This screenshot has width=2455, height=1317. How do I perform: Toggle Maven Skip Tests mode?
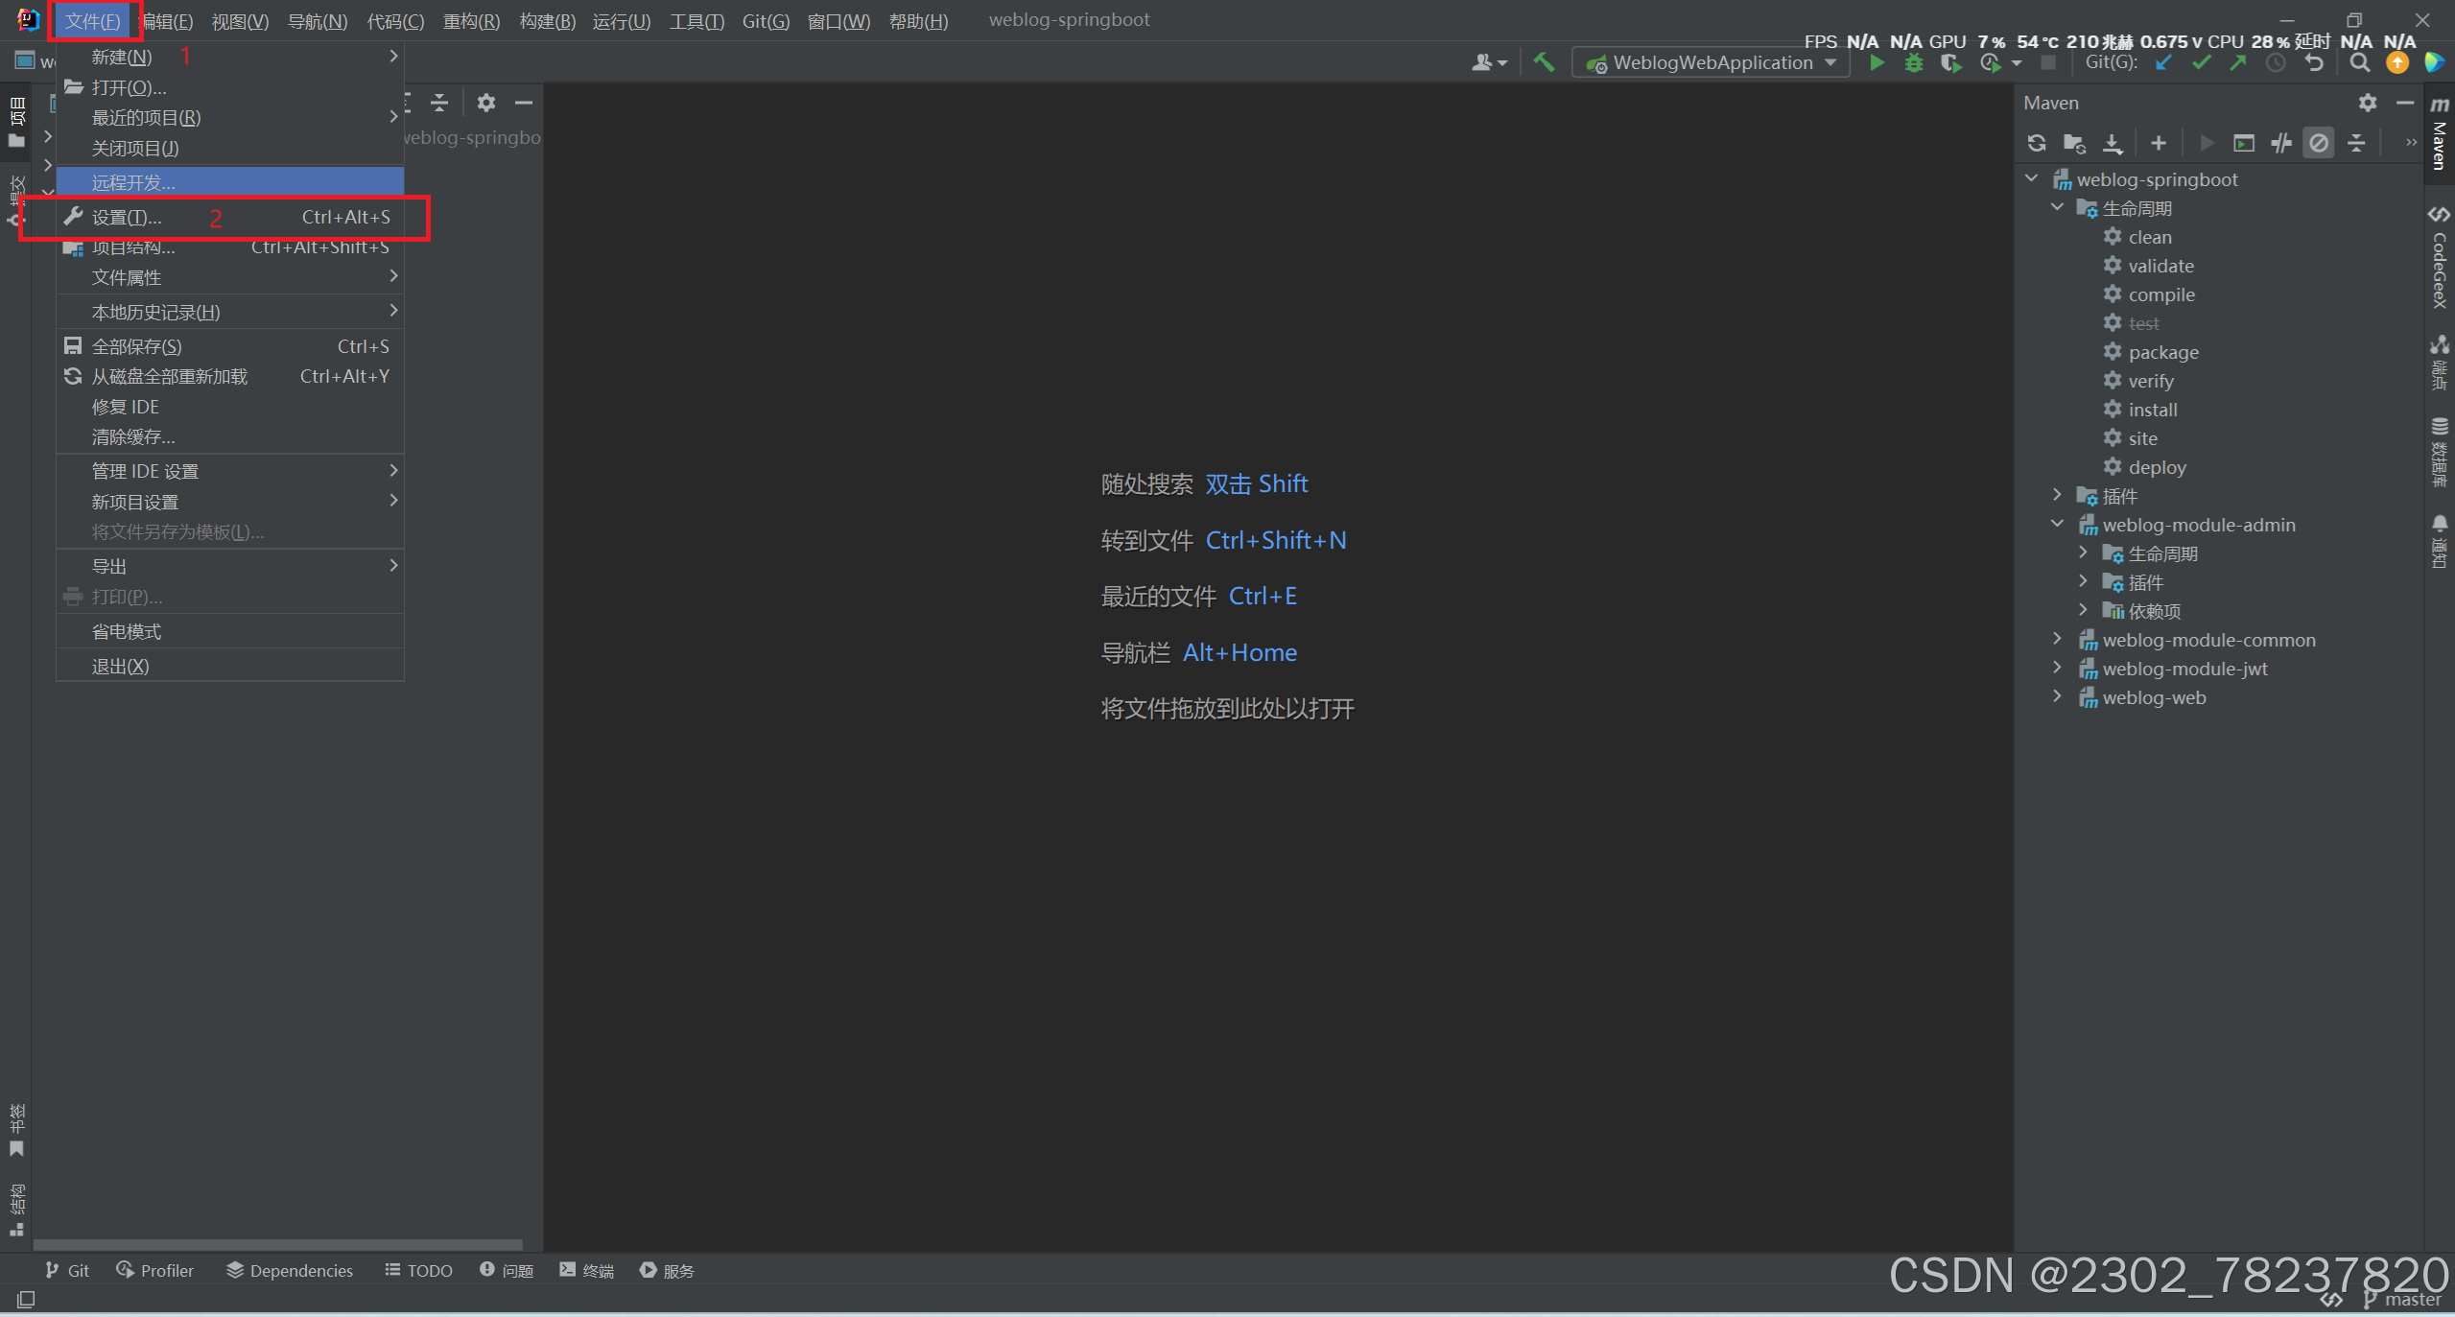click(2319, 143)
